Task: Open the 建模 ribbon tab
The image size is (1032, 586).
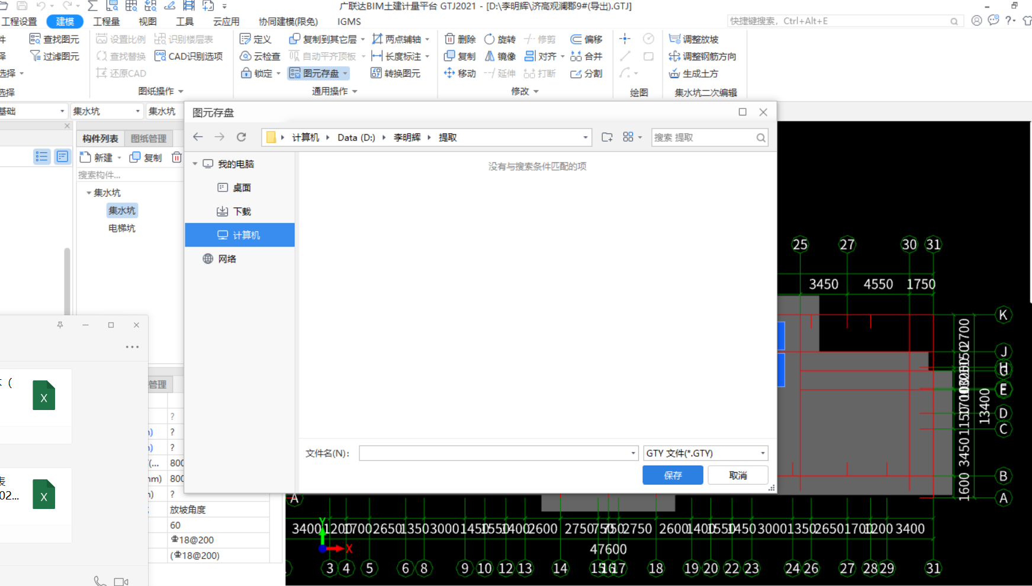Action: (65, 21)
